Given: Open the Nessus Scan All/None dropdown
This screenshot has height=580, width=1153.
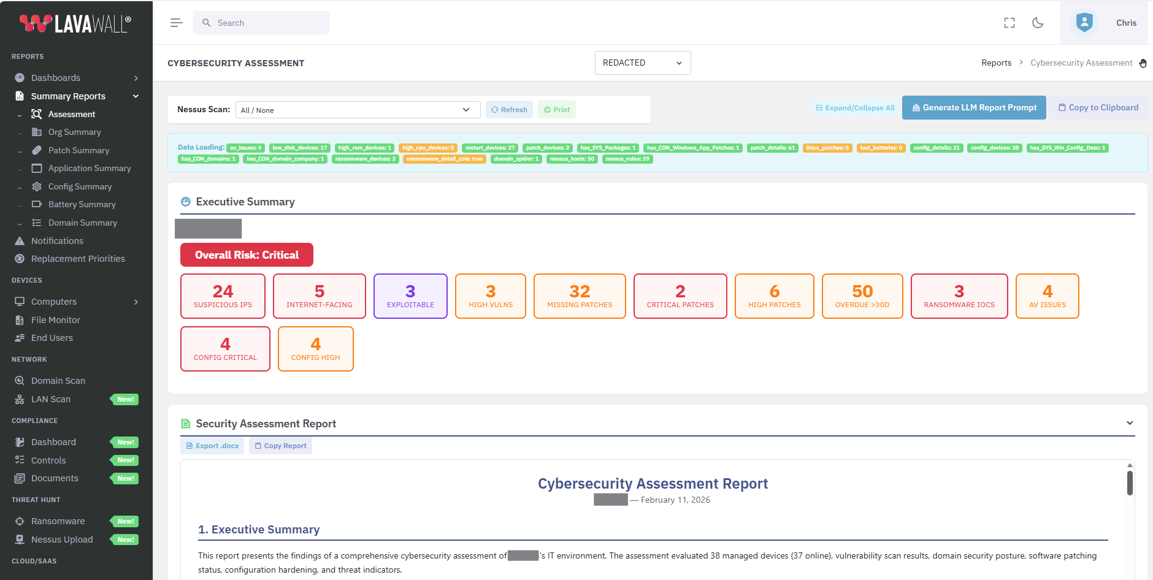Looking at the screenshot, I should click(x=358, y=109).
